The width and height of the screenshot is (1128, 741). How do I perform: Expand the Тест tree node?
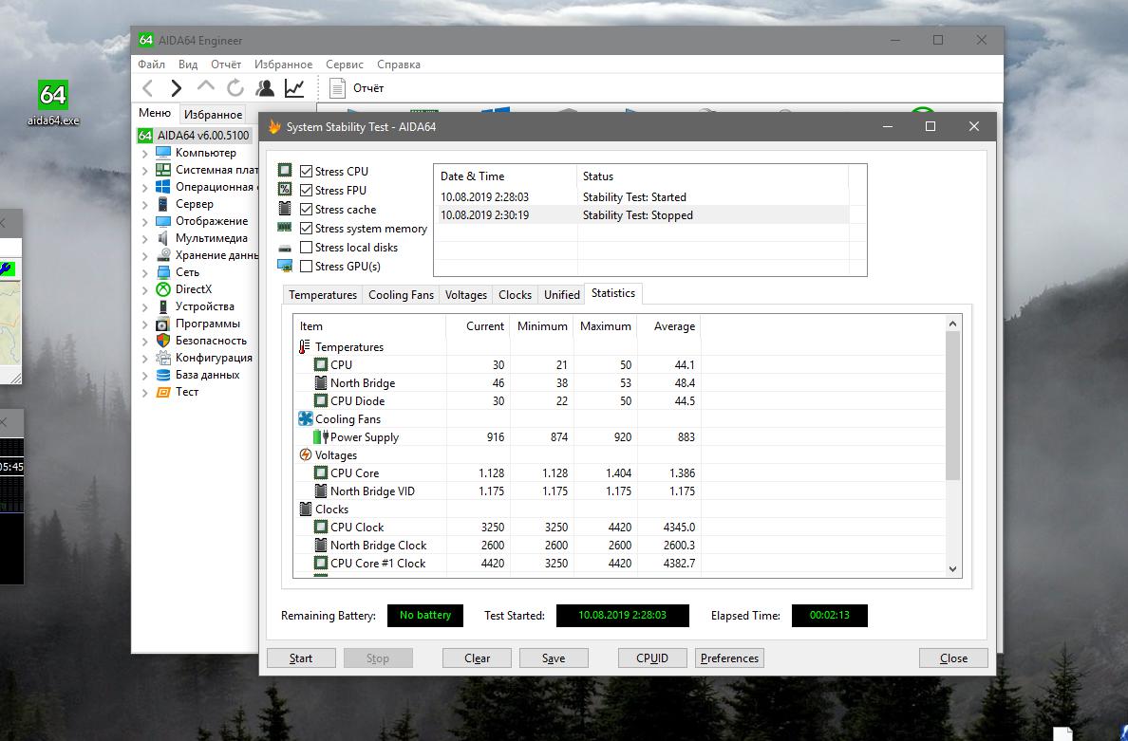click(145, 393)
